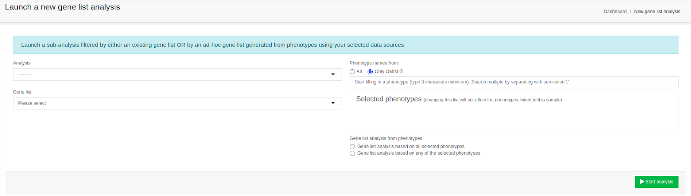Click the 'Gene list' field label
The image size is (691, 196).
coord(22,92)
